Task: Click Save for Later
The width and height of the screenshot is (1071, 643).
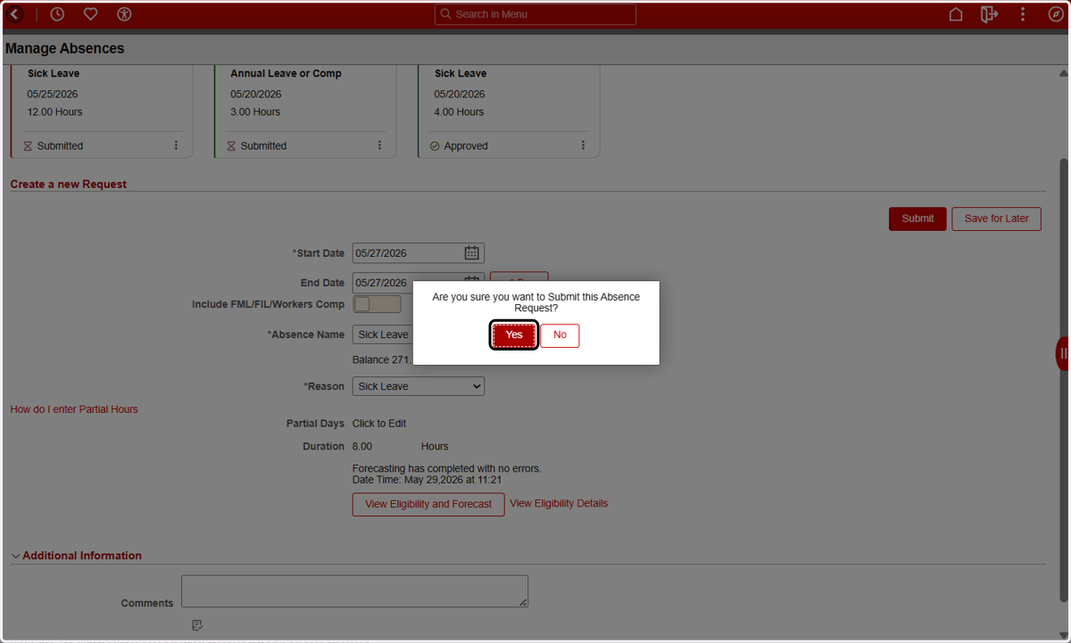Action: (x=996, y=218)
